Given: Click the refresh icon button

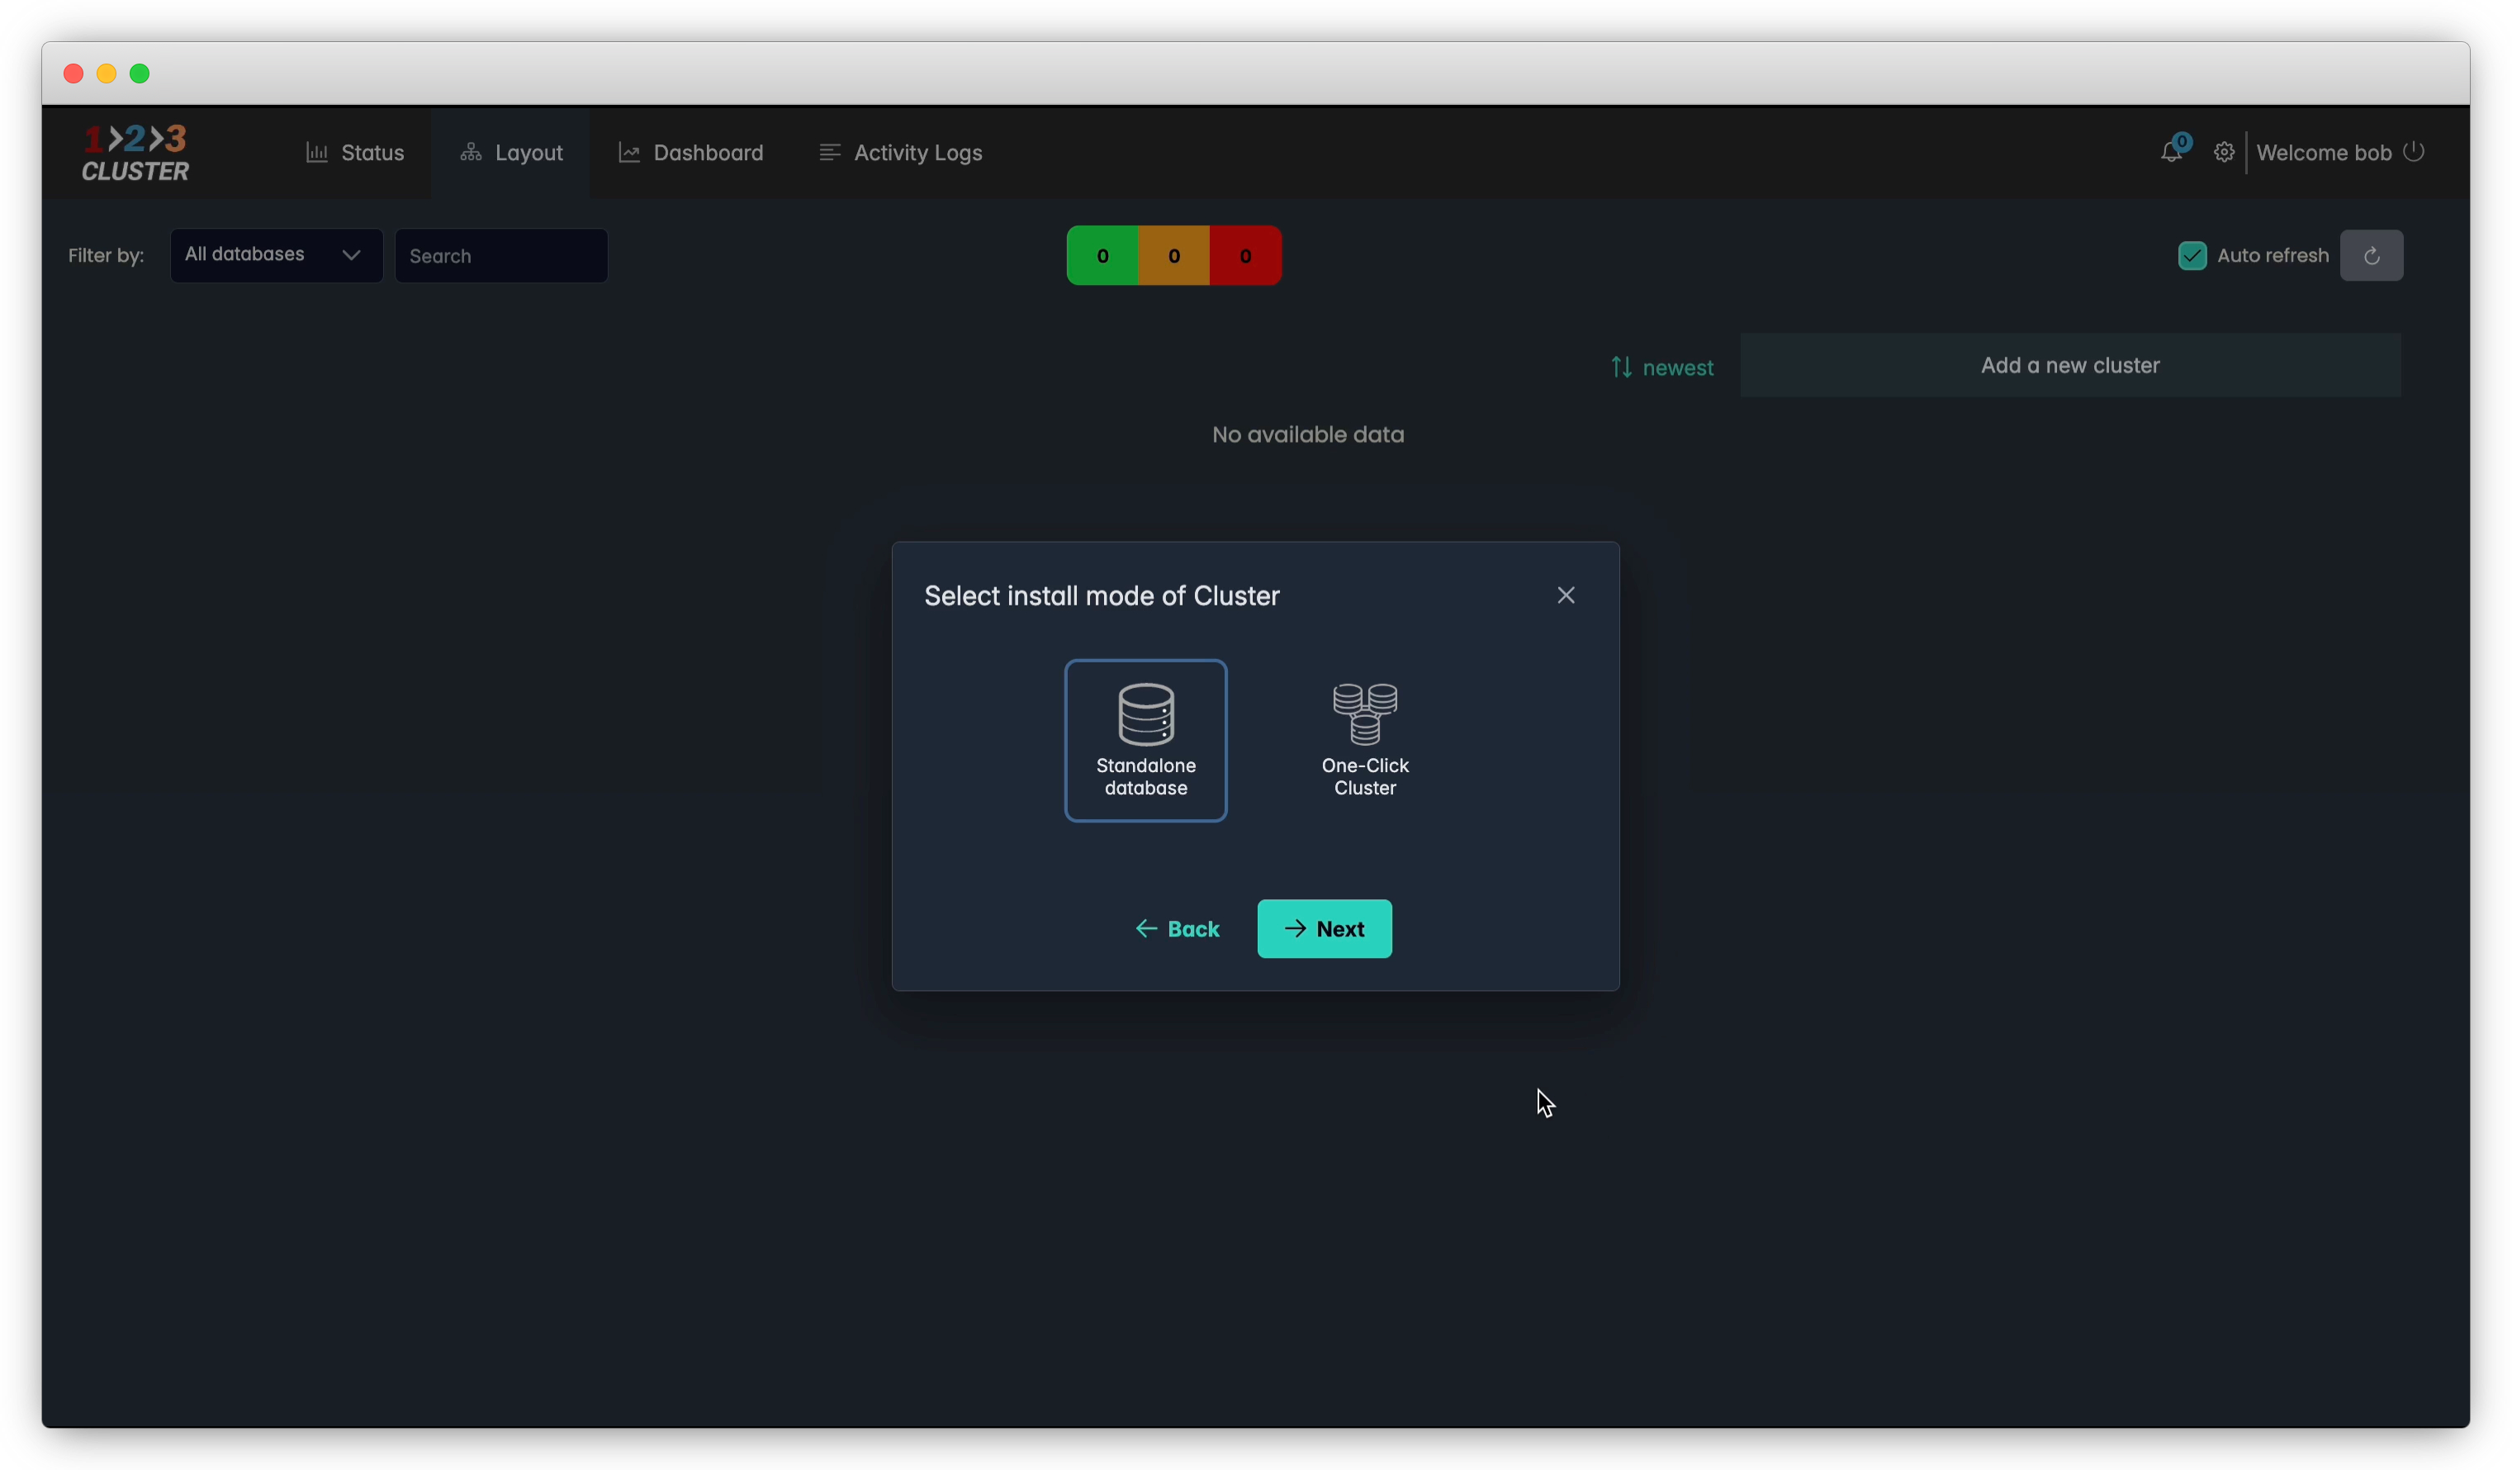Looking at the screenshot, I should (x=2372, y=255).
